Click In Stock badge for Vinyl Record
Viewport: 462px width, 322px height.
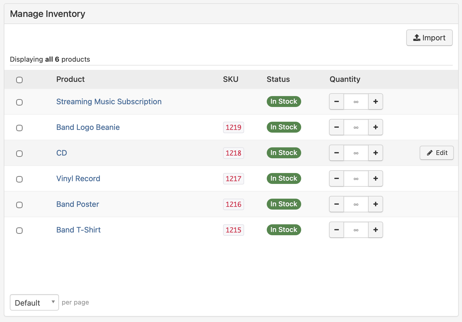pos(284,178)
